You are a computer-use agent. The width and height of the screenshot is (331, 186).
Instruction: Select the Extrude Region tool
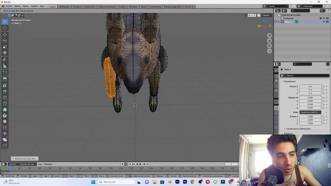click(5, 79)
